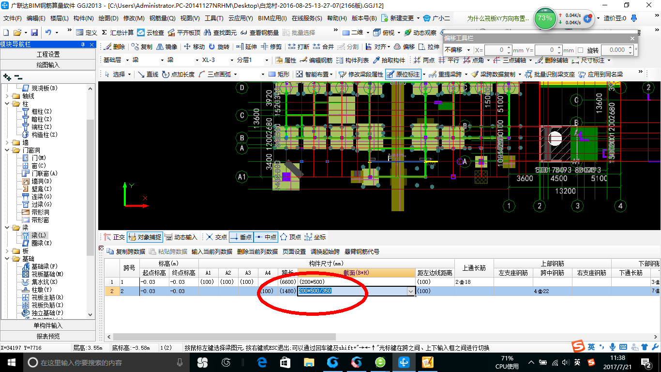Image resolution: width=661 pixels, height=372 pixels.
Task: Click 页面设置 page settings
Action: (294, 252)
